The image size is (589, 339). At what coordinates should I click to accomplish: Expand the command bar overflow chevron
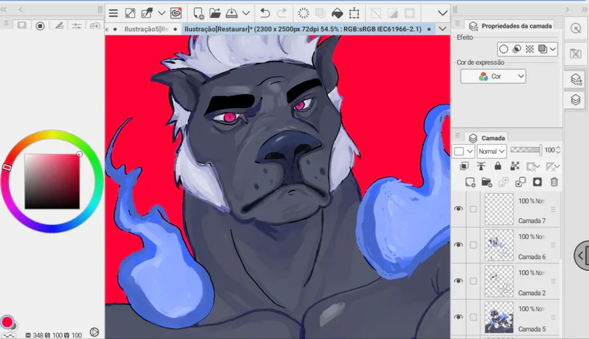(x=442, y=14)
